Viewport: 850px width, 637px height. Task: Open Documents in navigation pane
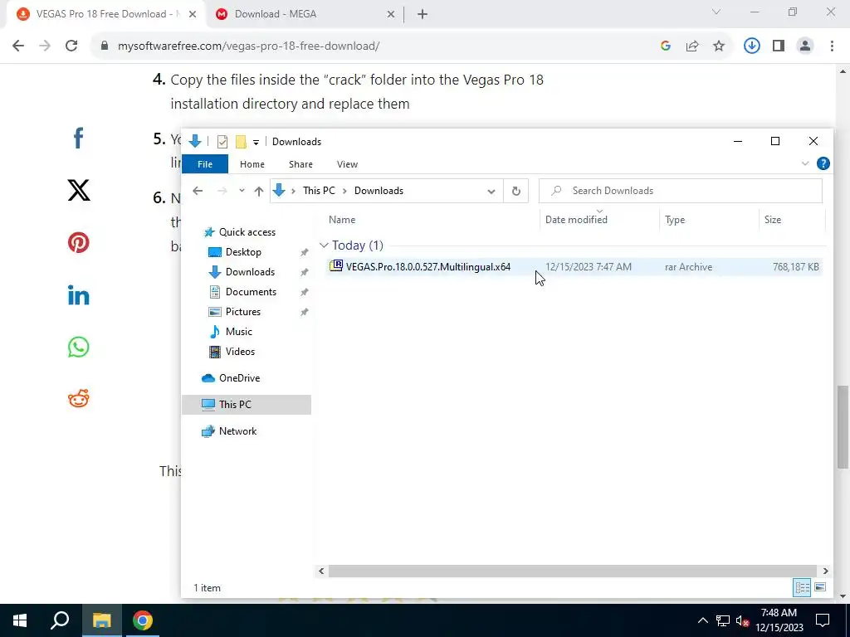click(x=251, y=292)
